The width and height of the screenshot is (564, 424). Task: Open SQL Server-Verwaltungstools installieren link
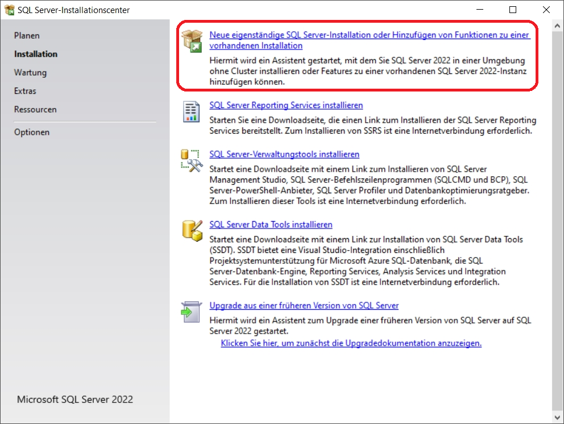pyautogui.click(x=284, y=154)
